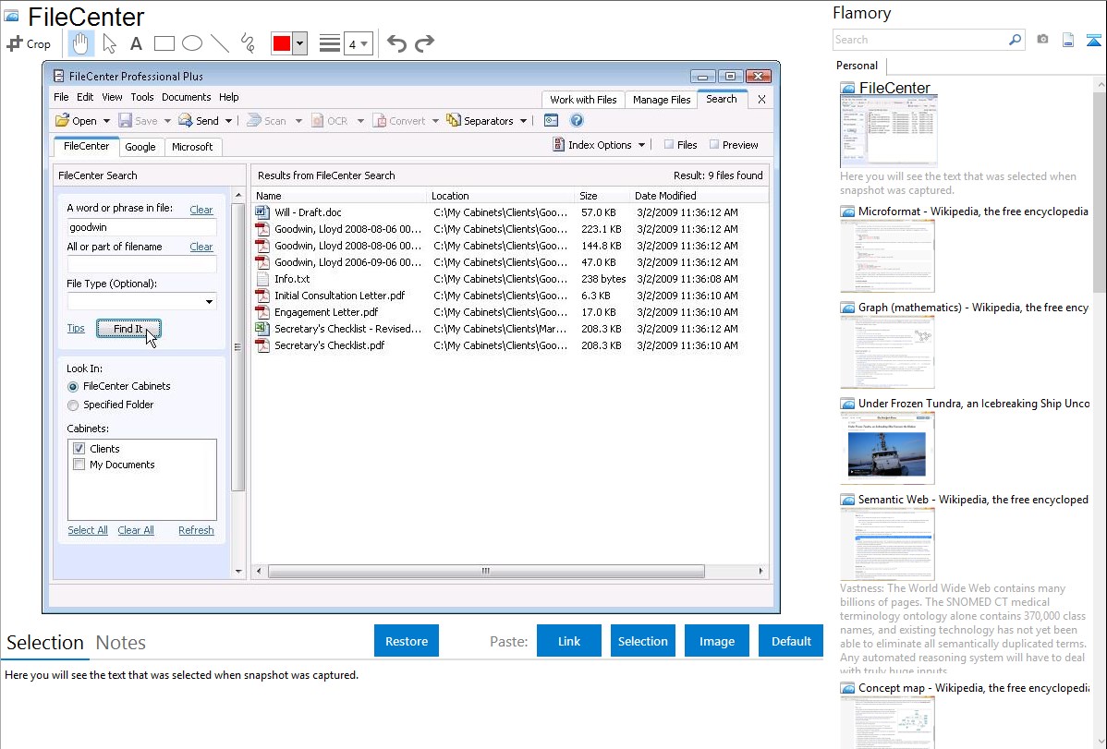Screen dimensions: 1107x749
Task: Click the Separators toolbar icon
Action: (x=454, y=121)
